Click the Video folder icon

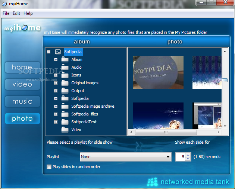tap(65, 130)
